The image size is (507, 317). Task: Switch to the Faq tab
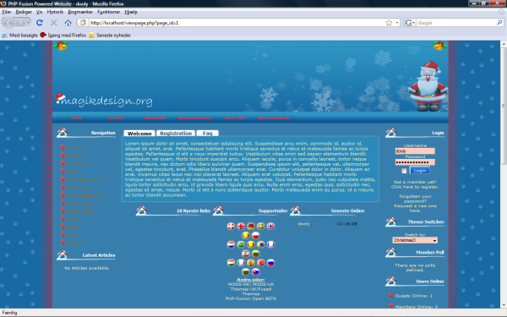pyautogui.click(x=207, y=134)
